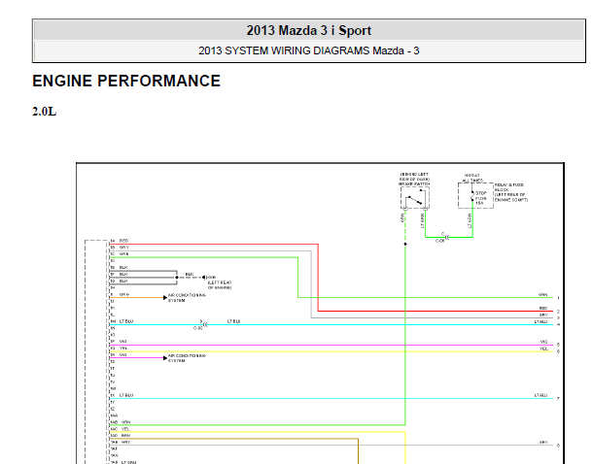This screenshot has height=464, width=593.
Task: Select "AIR CONDITIONING SYSTEM" text beside orange wire
Action: click(x=187, y=298)
